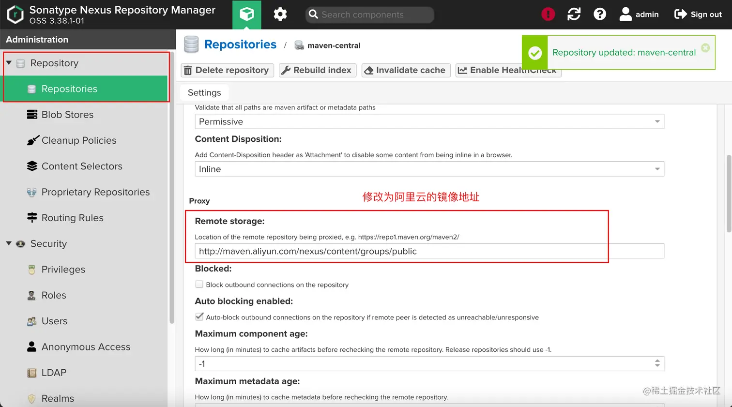Toggle Auto-block outbound connections checkbox
The image size is (732, 407).
(x=199, y=317)
